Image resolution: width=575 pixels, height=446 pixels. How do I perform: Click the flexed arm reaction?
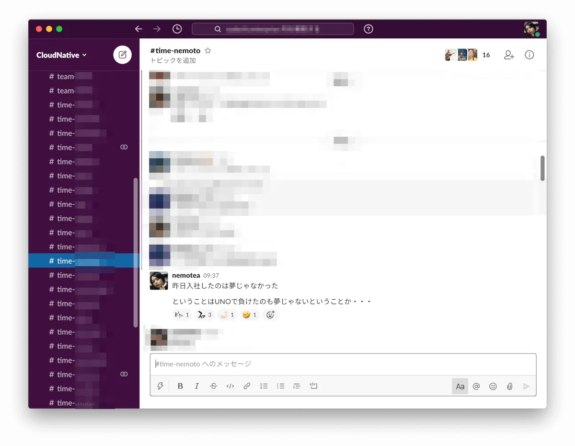tap(227, 315)
